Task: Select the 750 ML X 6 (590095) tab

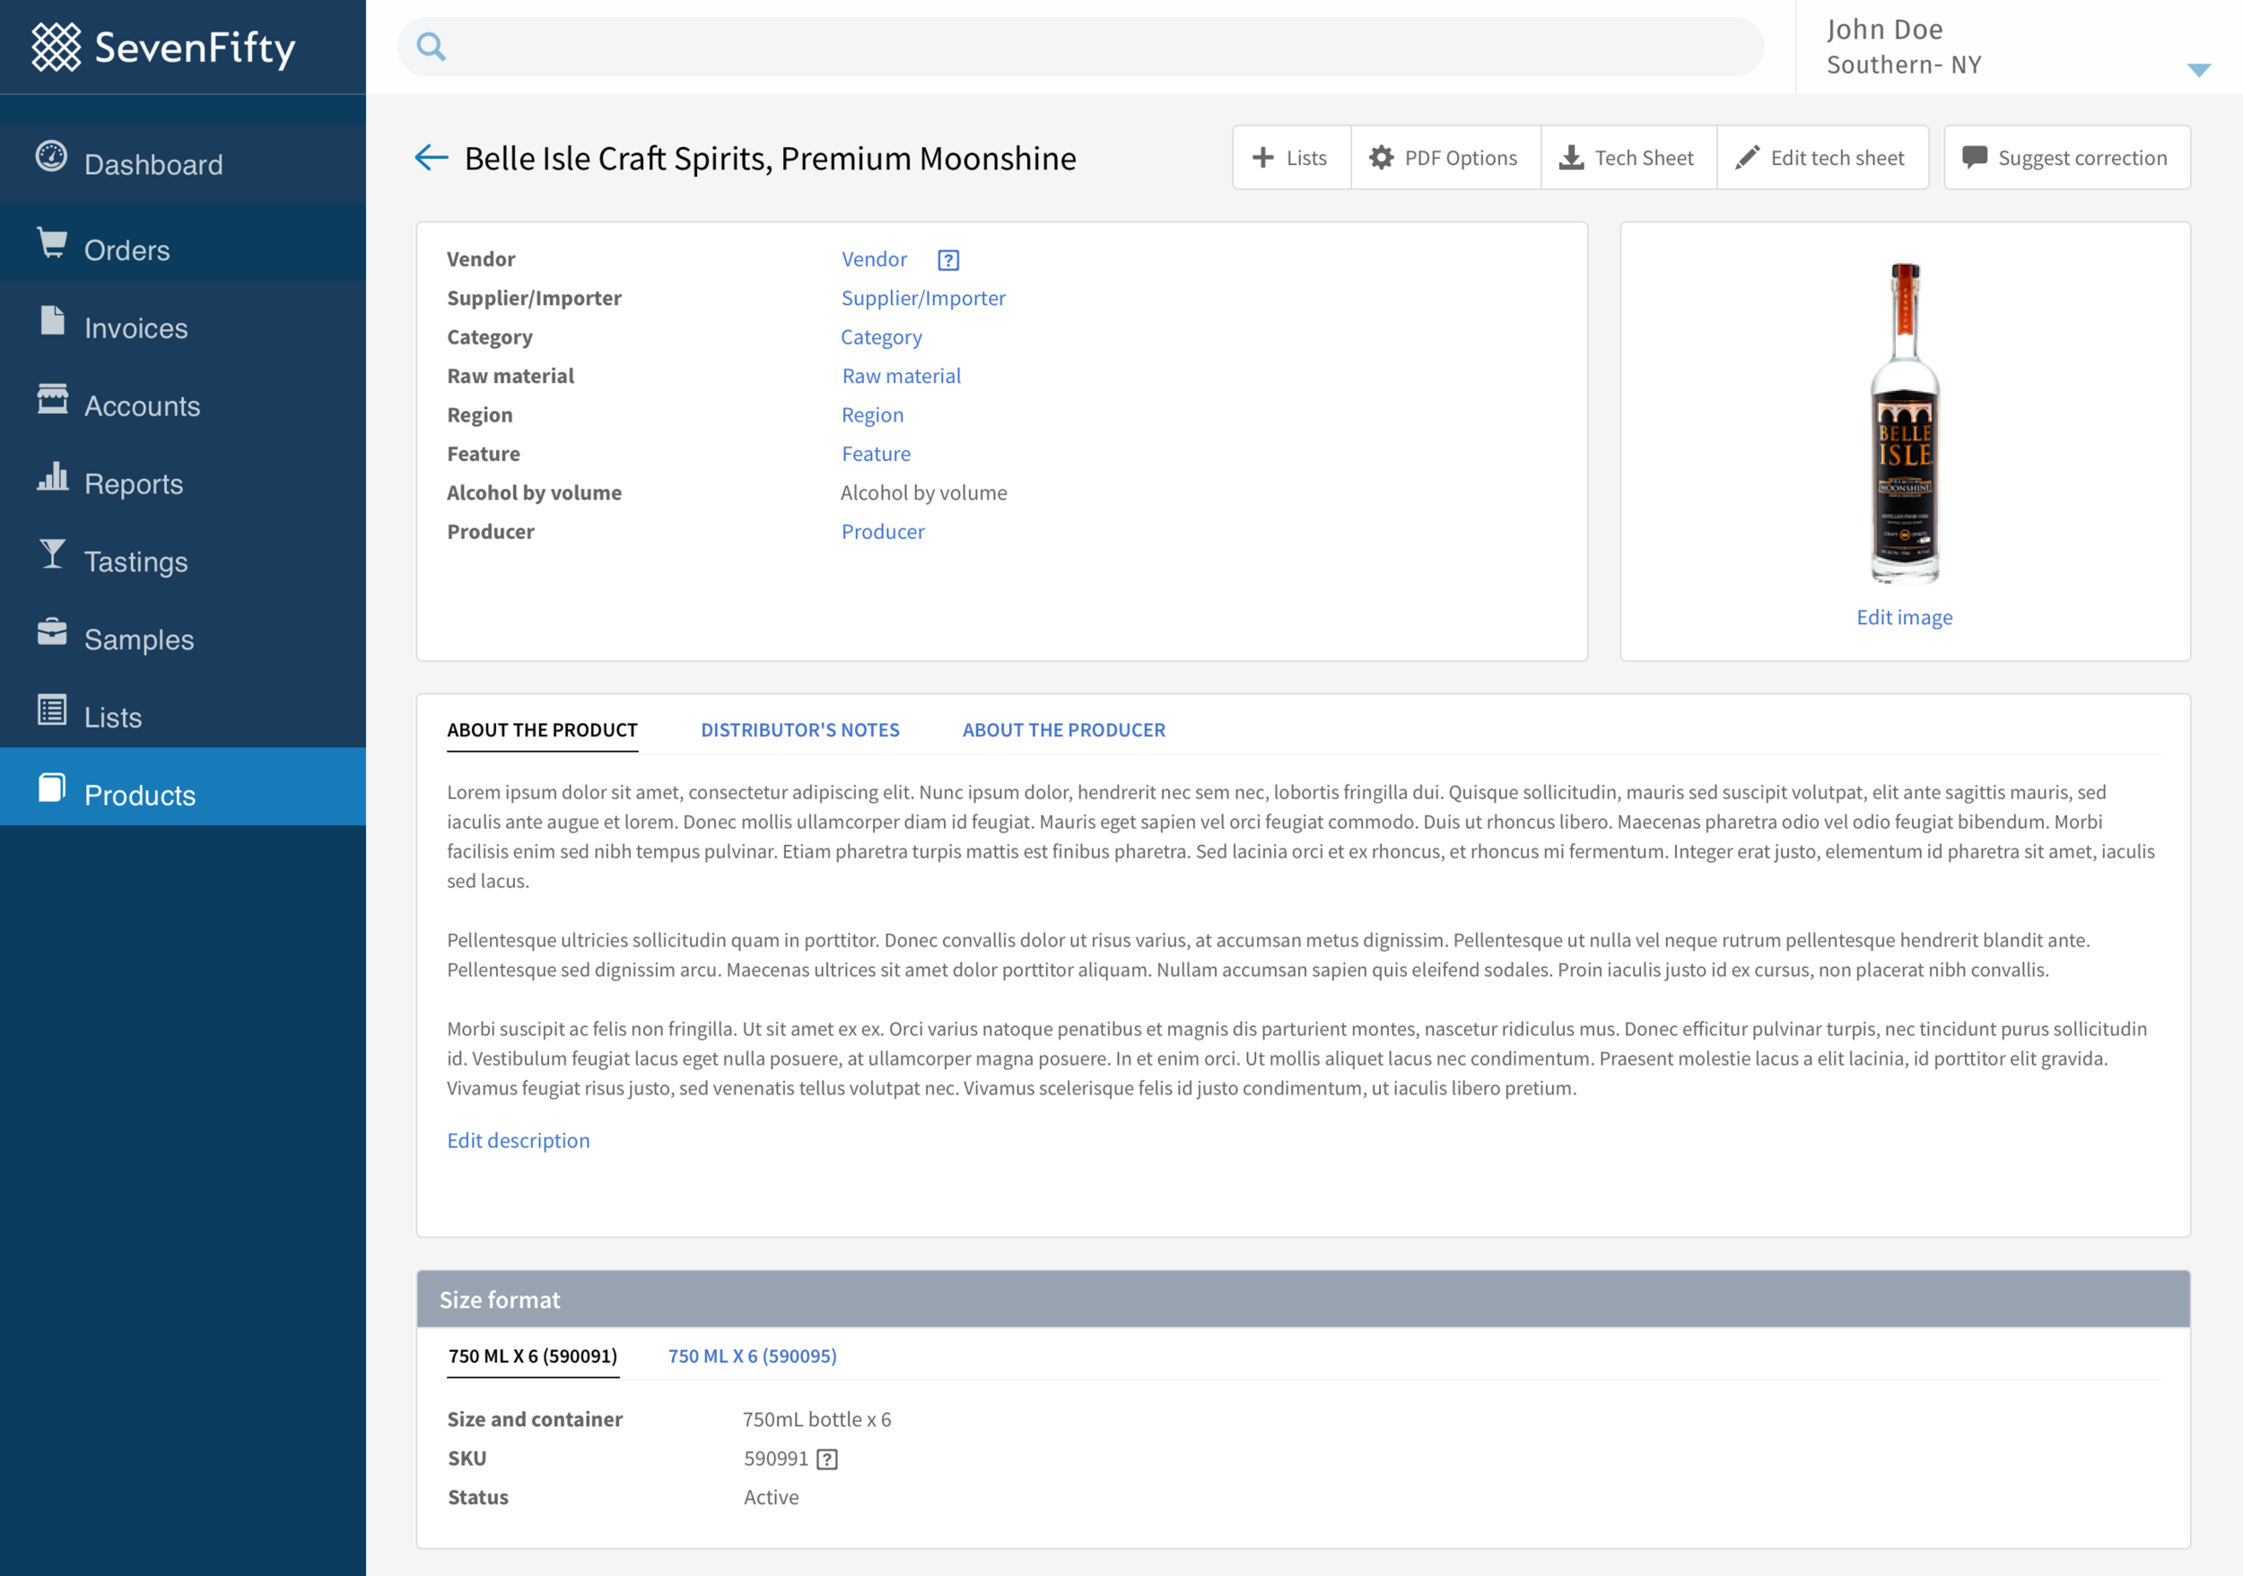Action: (752, 1355)
